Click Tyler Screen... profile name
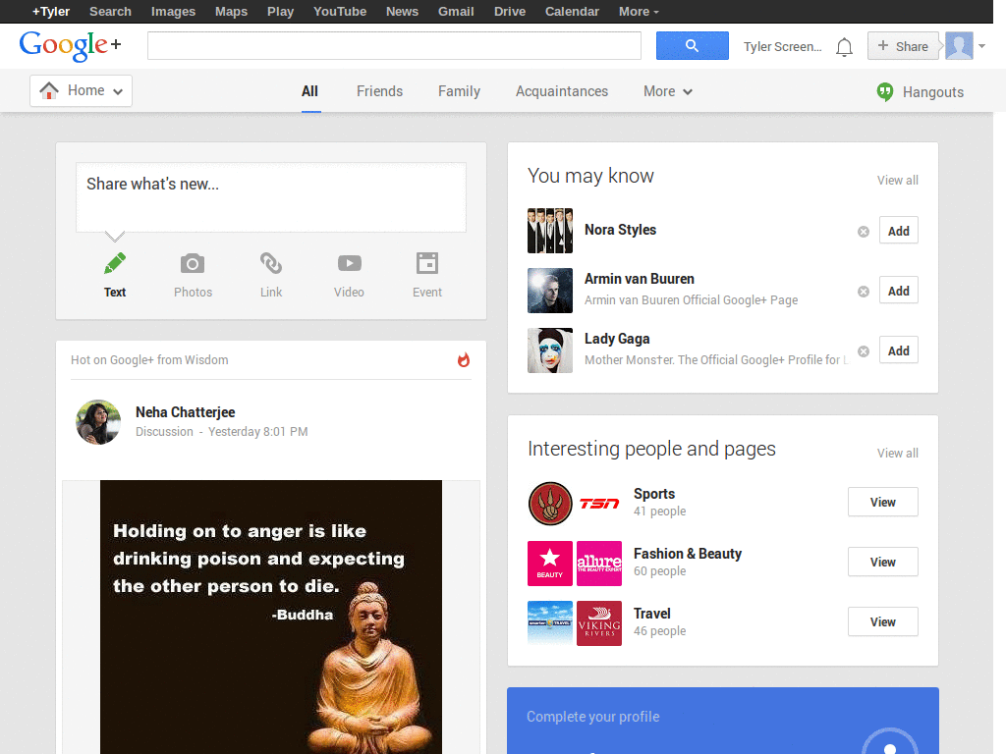Screen dimensions: 1006x754 782,47
